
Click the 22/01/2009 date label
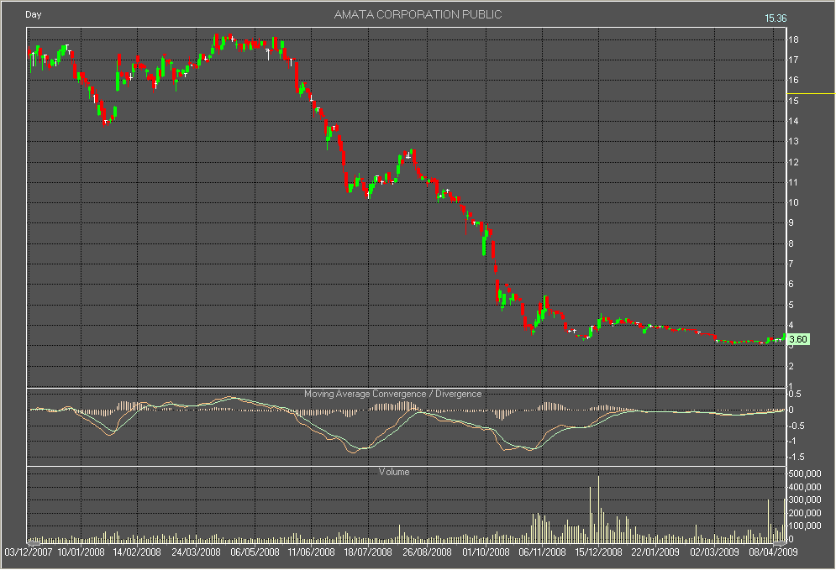coord(655,552)
